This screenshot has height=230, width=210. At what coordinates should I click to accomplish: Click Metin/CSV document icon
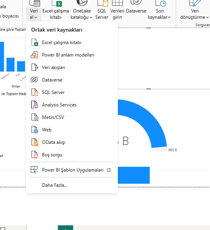click(x=35, y=117)
